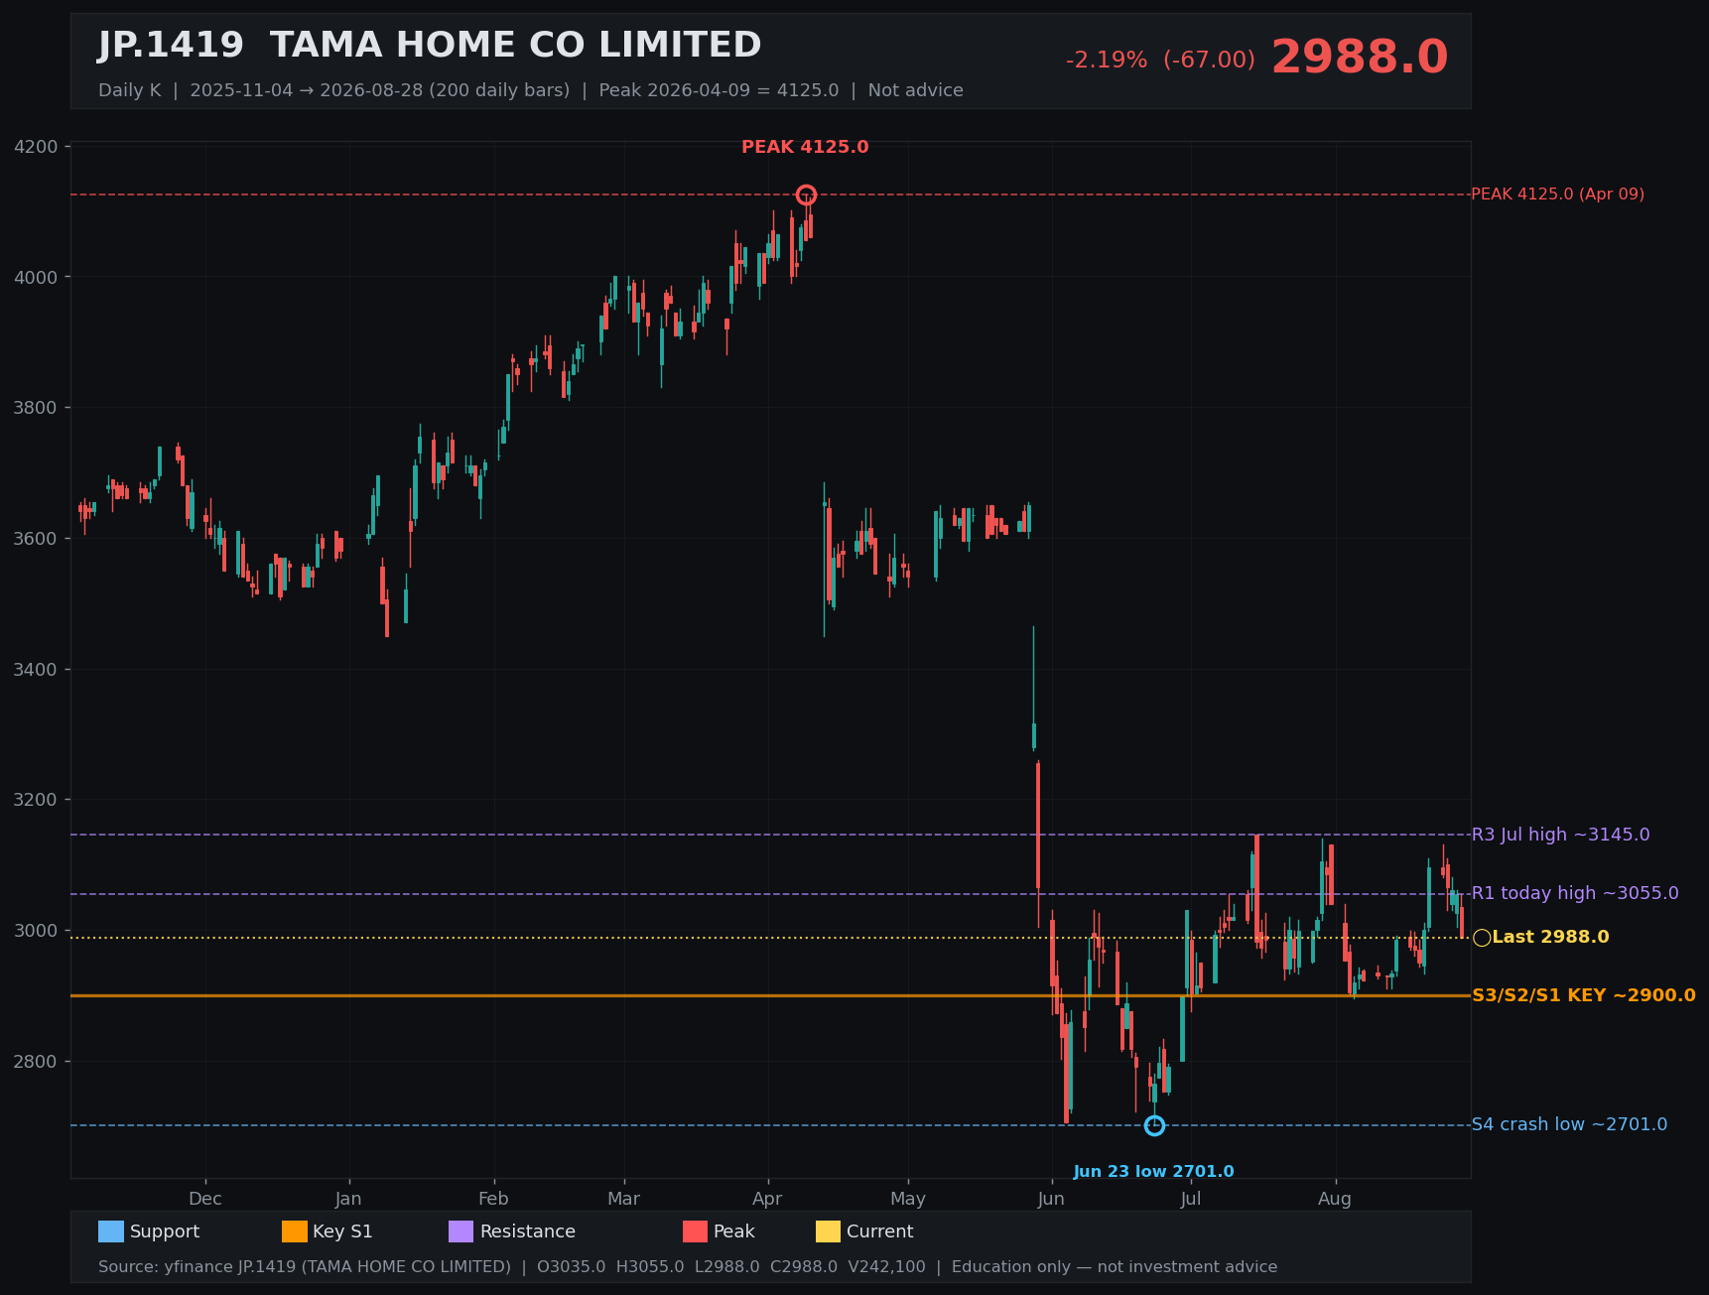Click the red circle marker at the chart peak

pos(806,194)
